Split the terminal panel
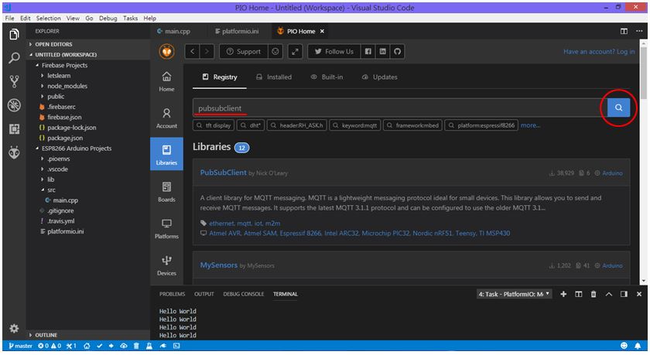This screenshot has height=355, width=650. click(x=579, y=294)
